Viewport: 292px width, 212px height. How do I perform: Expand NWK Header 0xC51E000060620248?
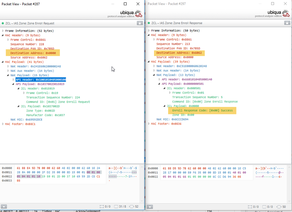[x=154, y=66]
